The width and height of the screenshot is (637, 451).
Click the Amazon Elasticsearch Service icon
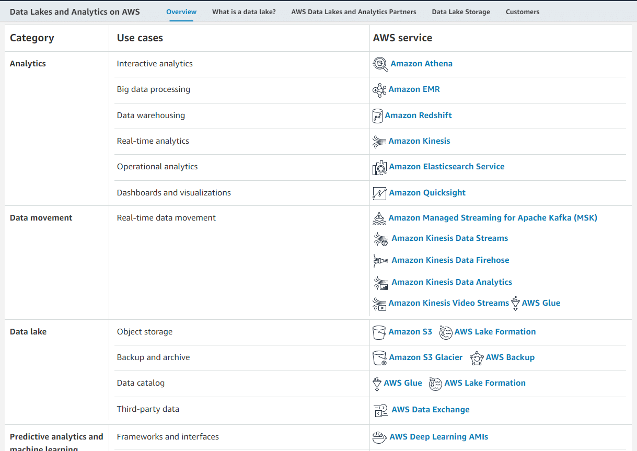click(379, 167)
